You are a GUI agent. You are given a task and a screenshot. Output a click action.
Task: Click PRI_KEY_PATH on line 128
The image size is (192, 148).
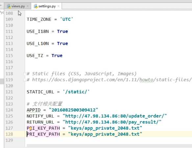click(x=43, y=134)
